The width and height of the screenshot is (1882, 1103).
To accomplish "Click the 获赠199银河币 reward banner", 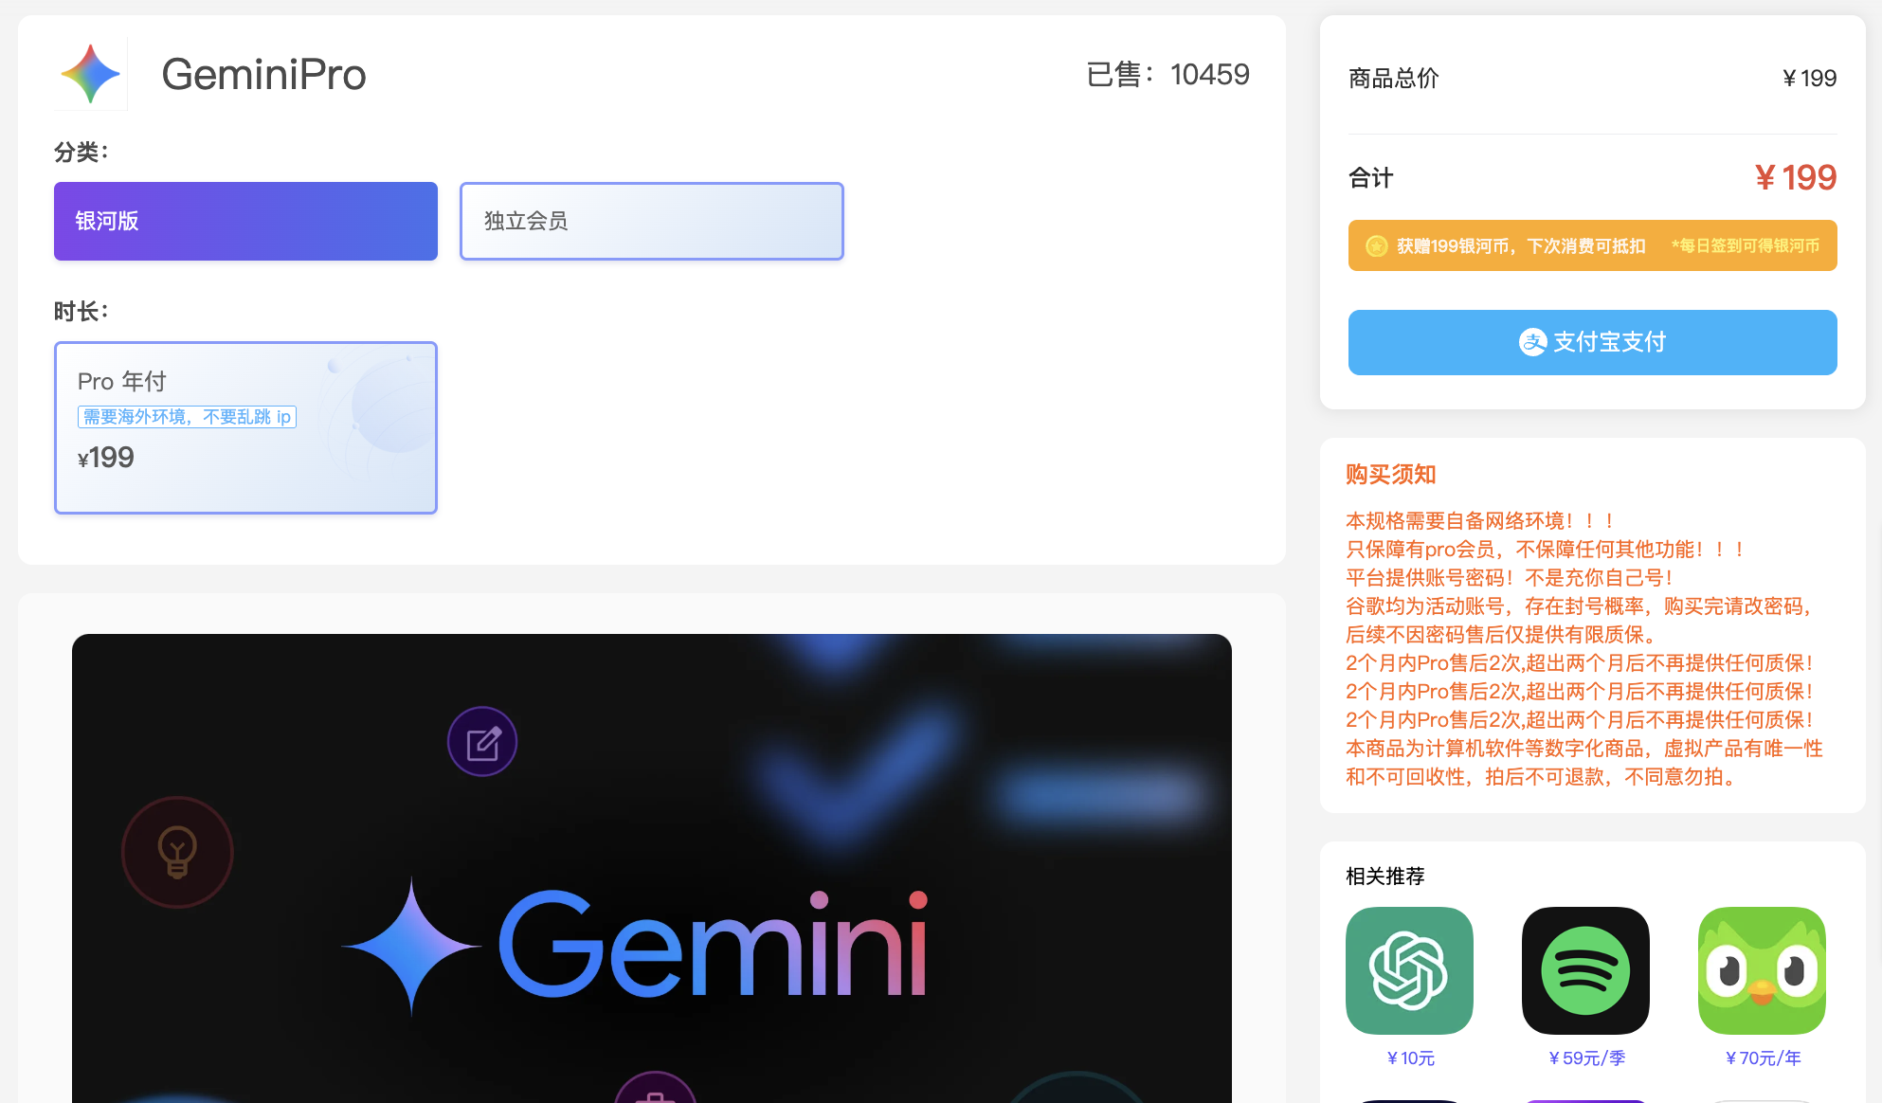I will (1592, 245).
